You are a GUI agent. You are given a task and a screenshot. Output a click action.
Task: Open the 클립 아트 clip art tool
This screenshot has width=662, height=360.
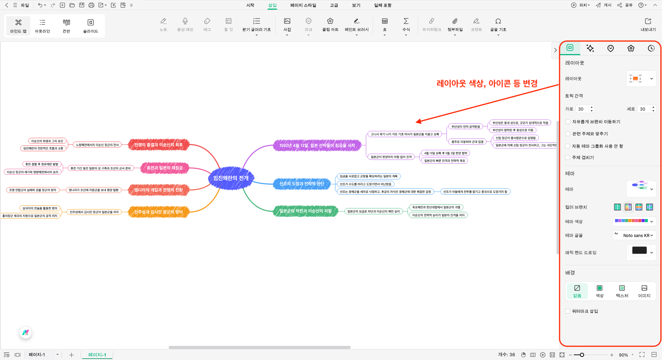[x=330, y=21]
